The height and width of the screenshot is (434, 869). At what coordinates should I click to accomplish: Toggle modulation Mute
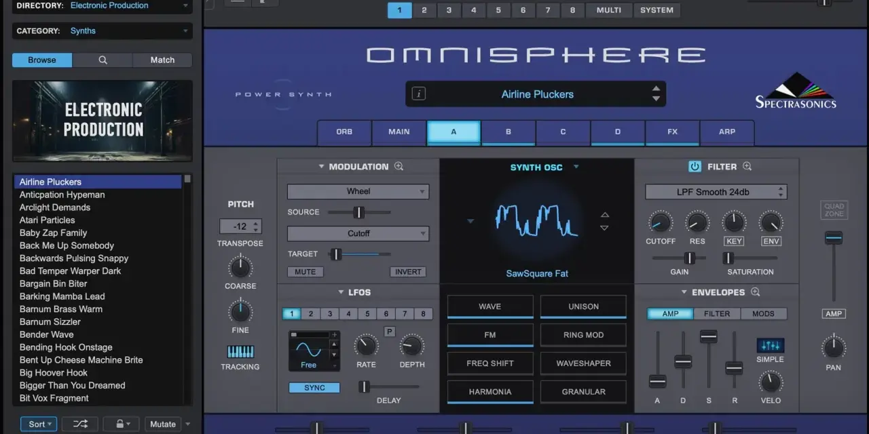click(x=306, y=272)
